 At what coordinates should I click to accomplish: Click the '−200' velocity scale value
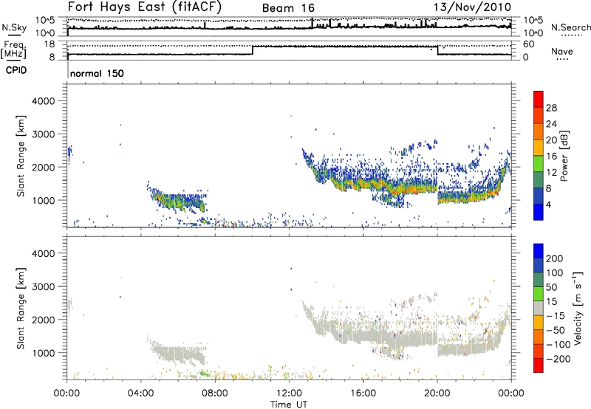pos(558,359)
